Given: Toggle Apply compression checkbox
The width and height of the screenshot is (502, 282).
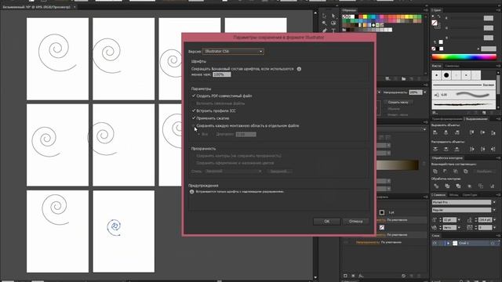Looking at the screenshot, I should [x=194, y=118].
